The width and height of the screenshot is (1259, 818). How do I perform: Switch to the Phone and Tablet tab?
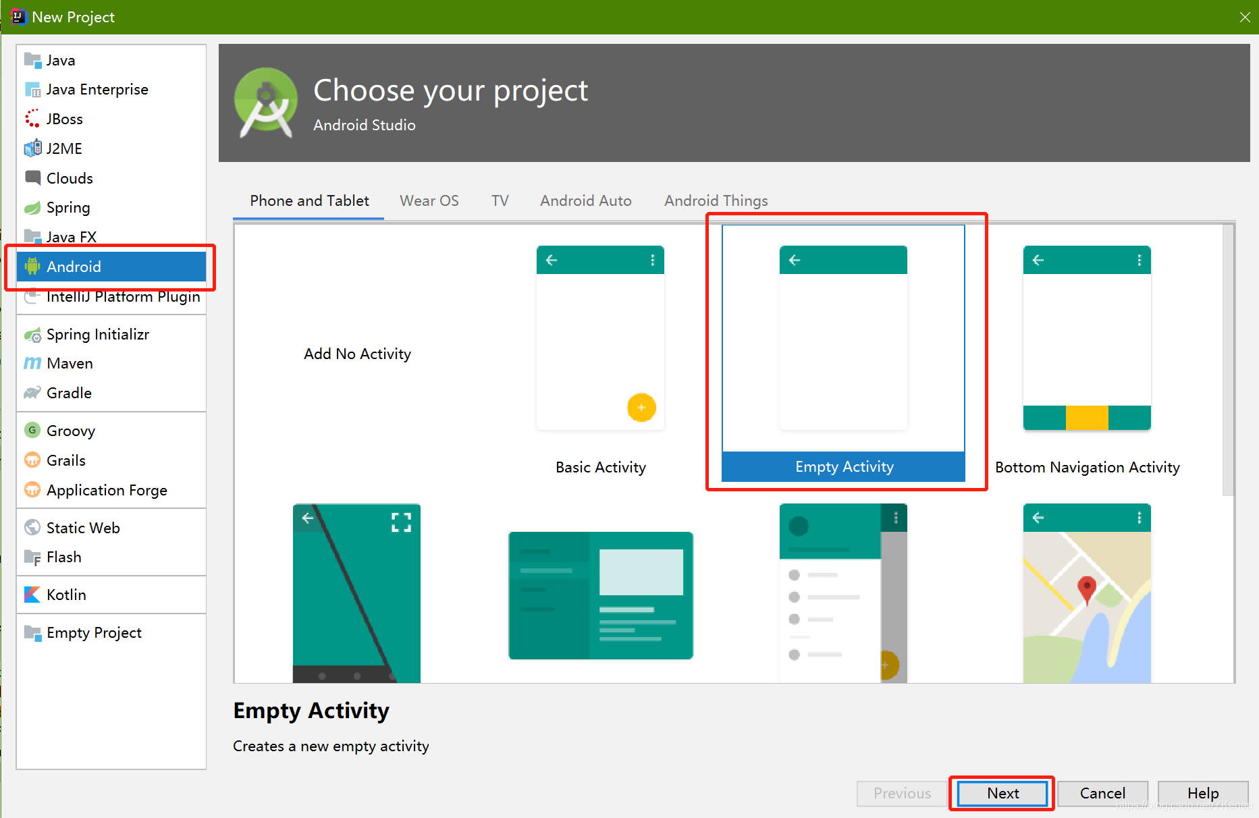309,201
